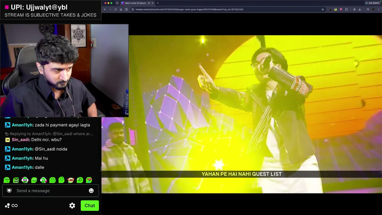382x215 pixels.
Task: Open the Extensions puzzle menu
Action: pos(346,9)
